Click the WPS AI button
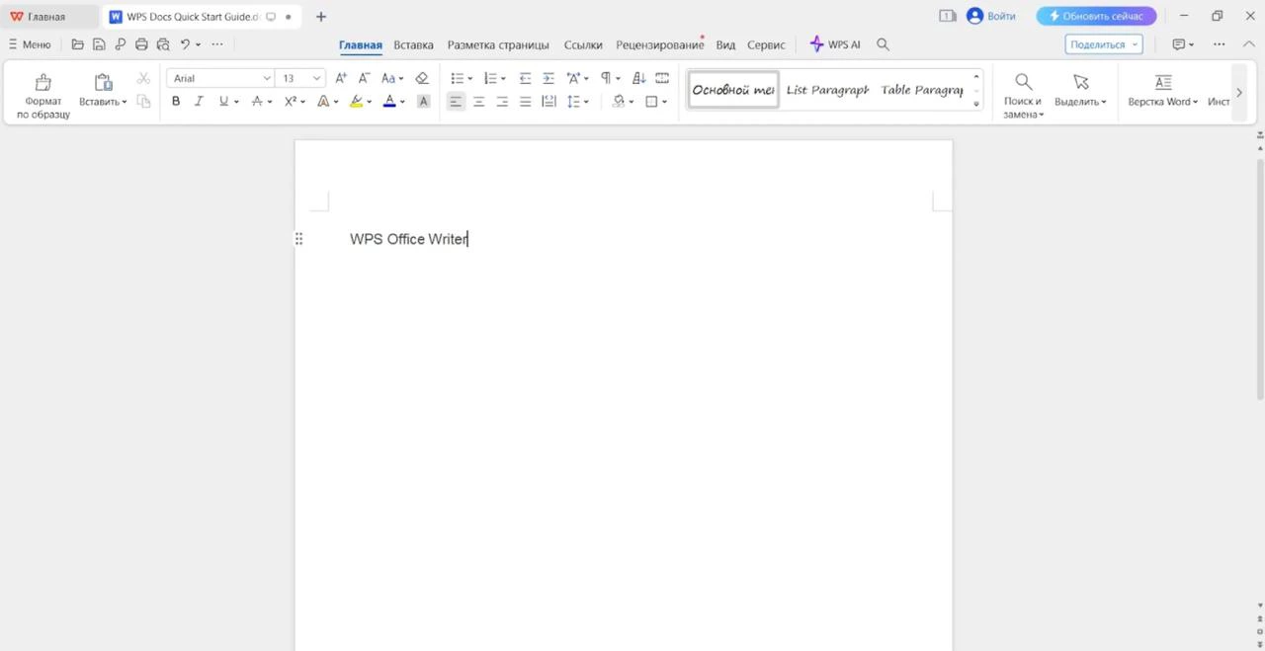Viewport: 1265px width, 651px height. (x=835, y=43)
